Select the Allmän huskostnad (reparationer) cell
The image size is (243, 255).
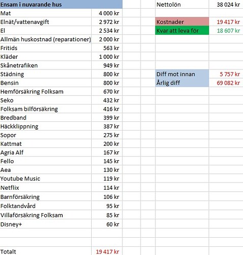coord(46,39)
